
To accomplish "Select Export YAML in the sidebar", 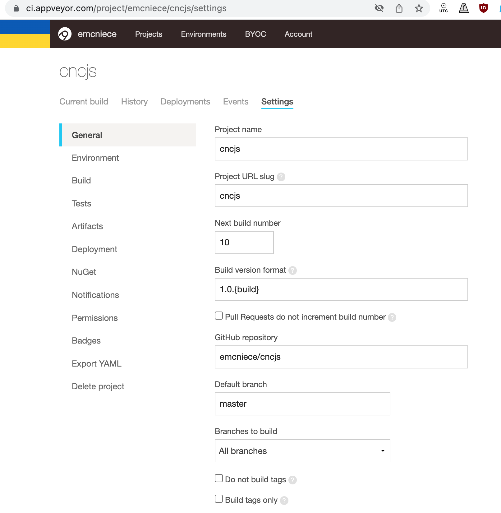I will (97, 363).
